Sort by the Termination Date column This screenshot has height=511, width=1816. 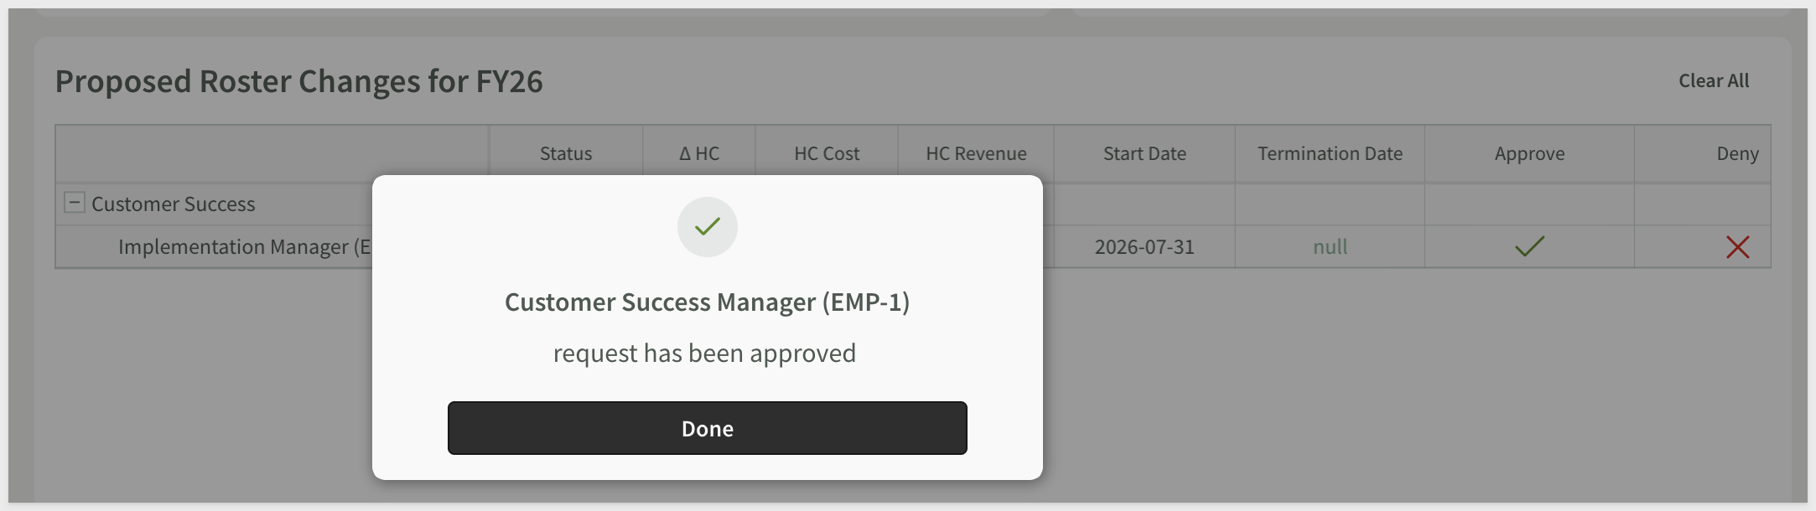coord(1330,154)
